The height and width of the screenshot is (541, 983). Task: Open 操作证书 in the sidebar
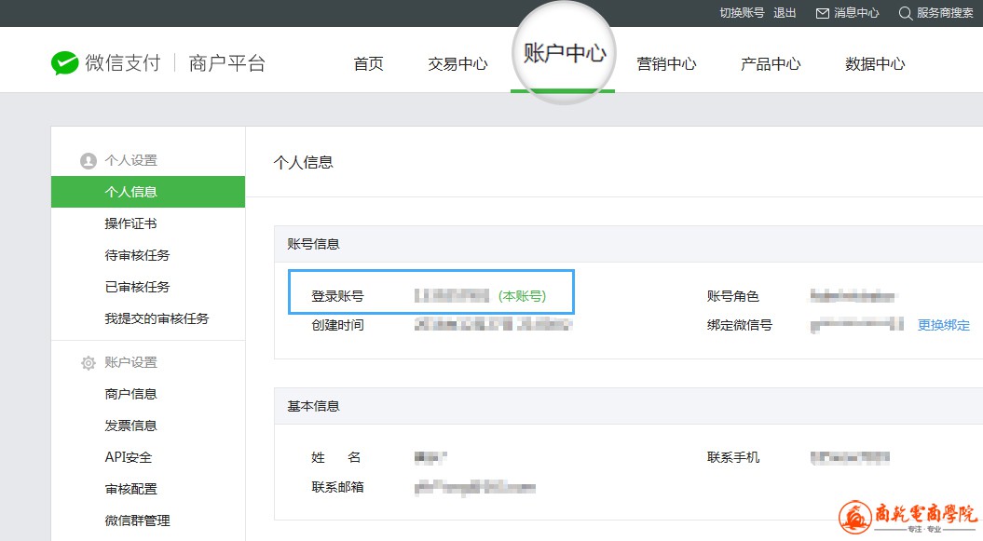click(x=130, y=223)
